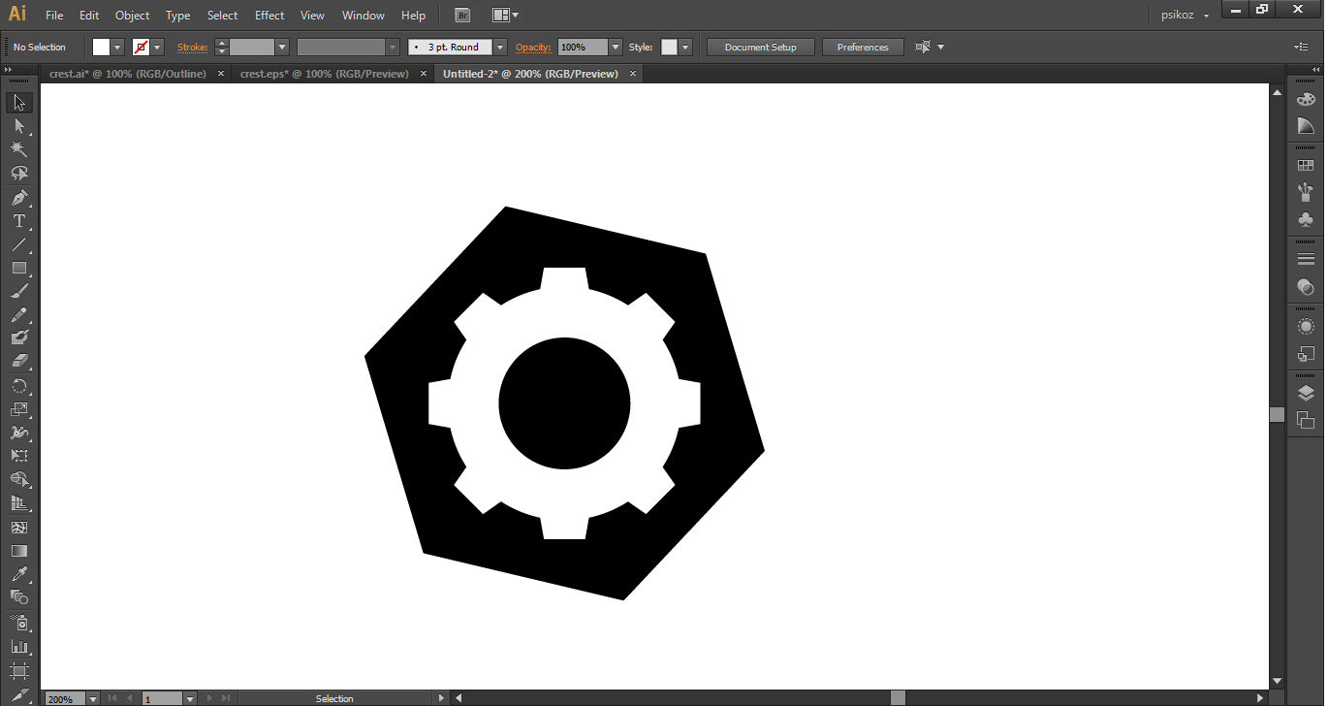Open the Swatches panel icon
This screenshot has width=1328, height=706.
coord(1306,166)
